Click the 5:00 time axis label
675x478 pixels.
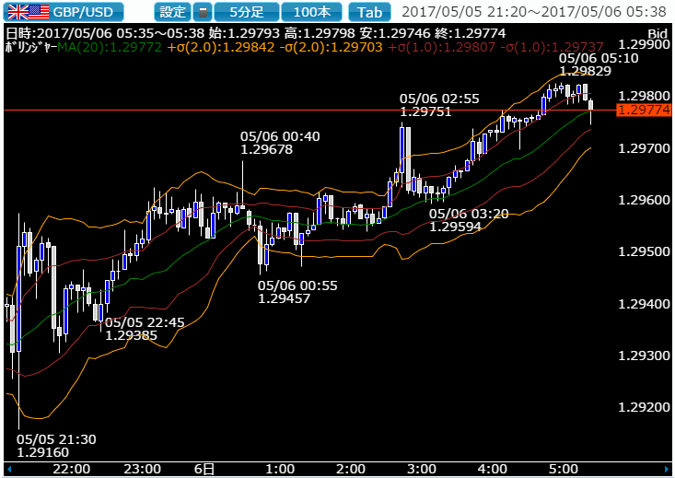tap(563, 469)
